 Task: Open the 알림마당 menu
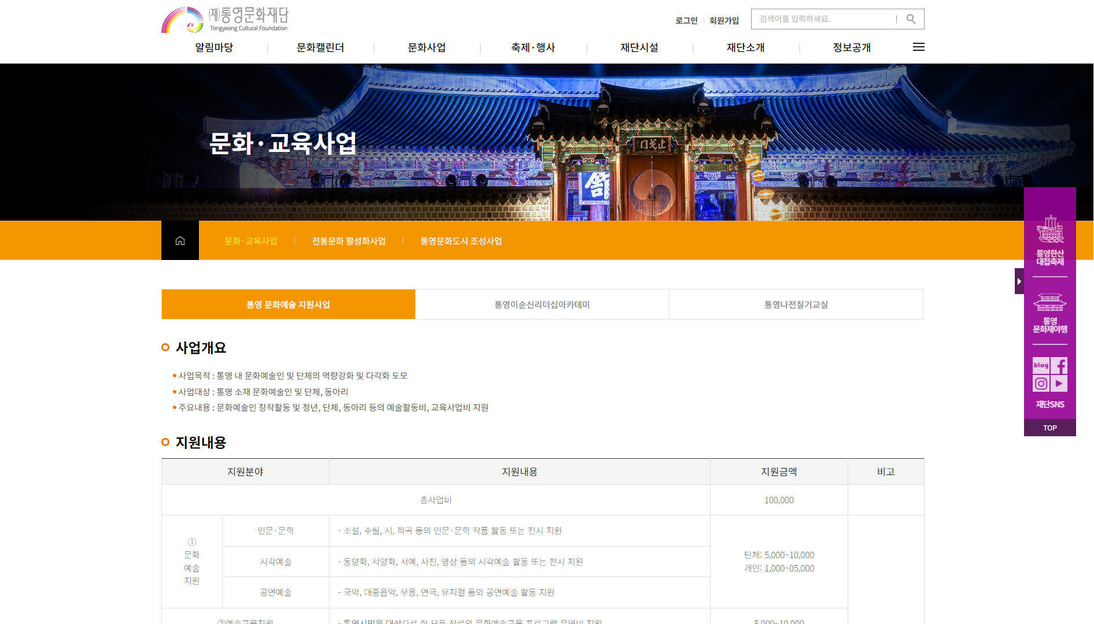pyautogui.click(x=214, y=48)
